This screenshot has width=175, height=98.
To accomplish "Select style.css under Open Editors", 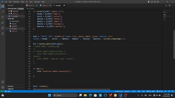I will pyautogui.click(x=15, y=14).
